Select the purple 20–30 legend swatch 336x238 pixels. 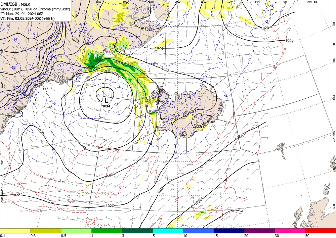pos(259,231)
